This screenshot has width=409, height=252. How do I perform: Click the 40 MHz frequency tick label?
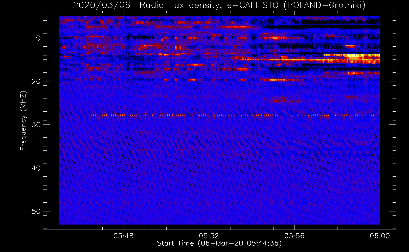coord(36,168)
